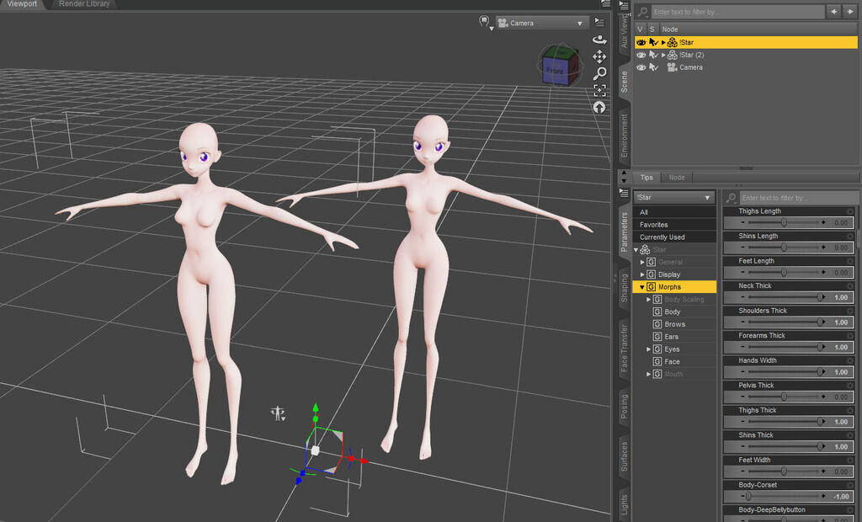This screenshot has height=522, width=862.
Task: Toggle selectable arrow for first !Star node
Action: point(653,42)
